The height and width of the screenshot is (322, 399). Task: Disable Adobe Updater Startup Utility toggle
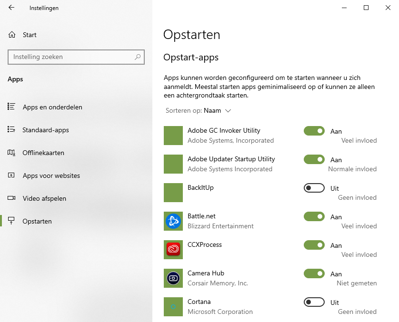(314, 159)
